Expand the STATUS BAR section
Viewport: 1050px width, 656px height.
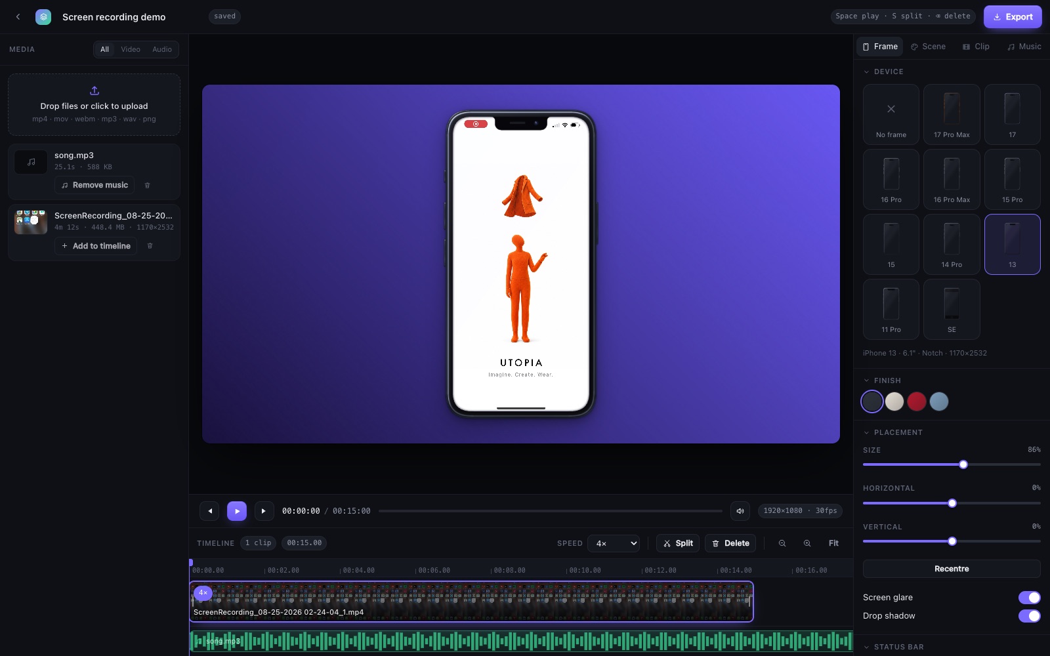894,647
